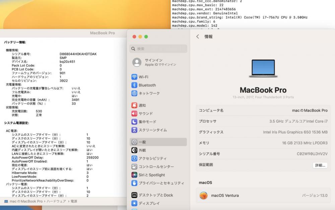Click the MacBook Pro laptop image

263,68
